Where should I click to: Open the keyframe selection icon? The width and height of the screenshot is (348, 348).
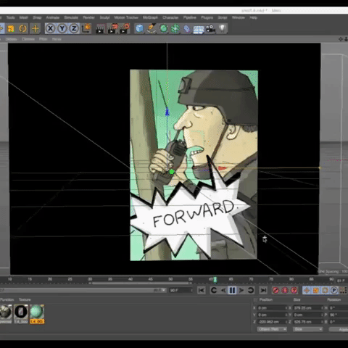[294, 290]
